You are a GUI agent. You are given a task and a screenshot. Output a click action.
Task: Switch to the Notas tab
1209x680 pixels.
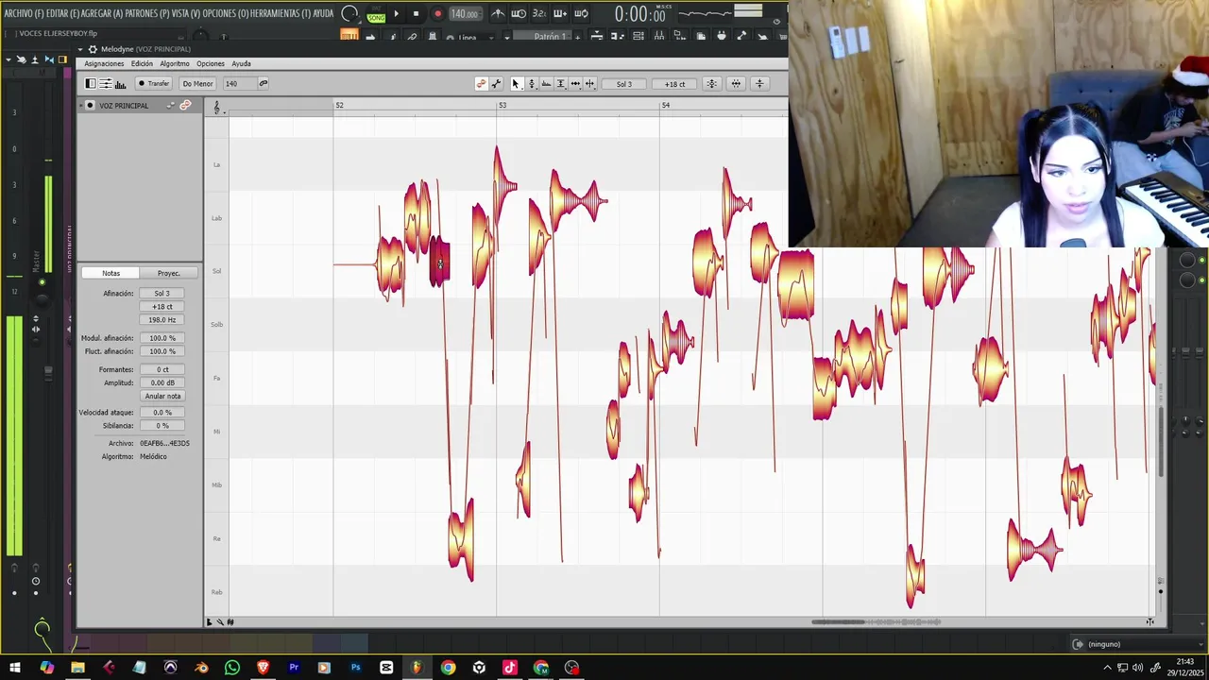(x=111, y=273)
